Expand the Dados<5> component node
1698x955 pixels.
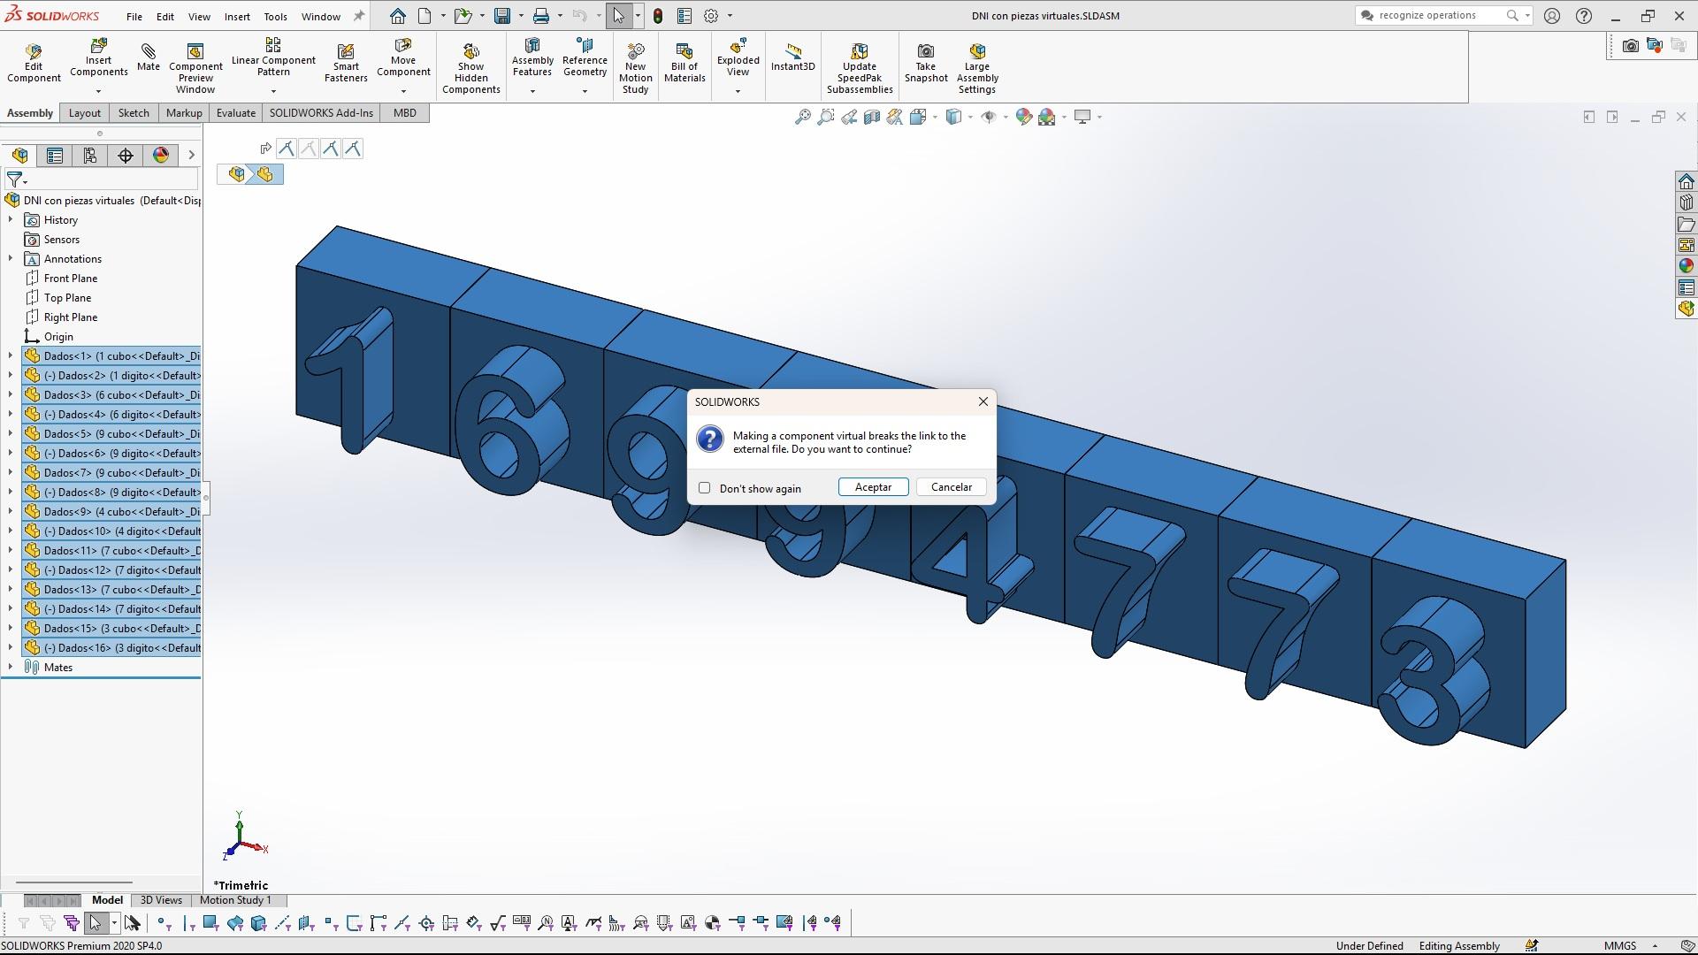(11, 433)
